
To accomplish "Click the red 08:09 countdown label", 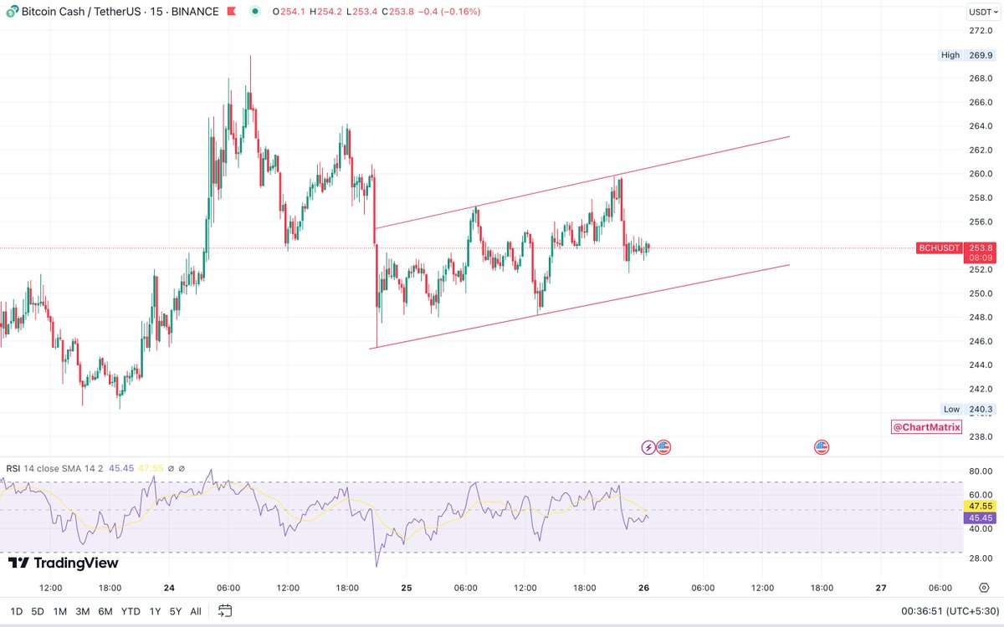I will click(x=980, y=259).
